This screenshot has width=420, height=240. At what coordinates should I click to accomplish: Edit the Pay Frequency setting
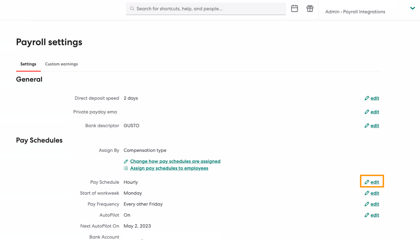(x=374, y=204)
